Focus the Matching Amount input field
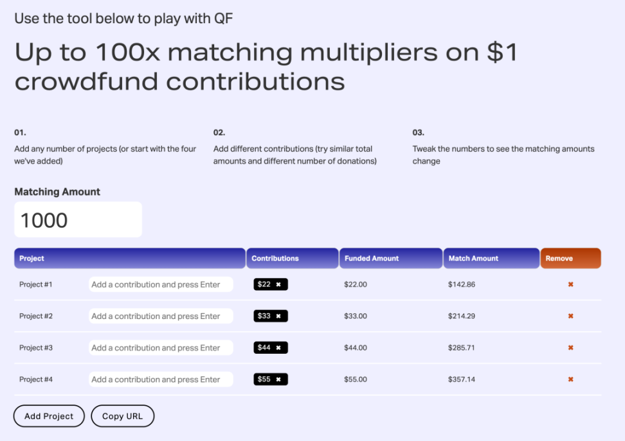 (x=78, y=220)
